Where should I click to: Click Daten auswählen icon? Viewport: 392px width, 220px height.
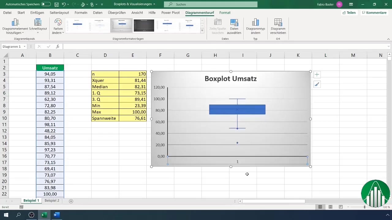pyautogui.click(x=234, y=22)
